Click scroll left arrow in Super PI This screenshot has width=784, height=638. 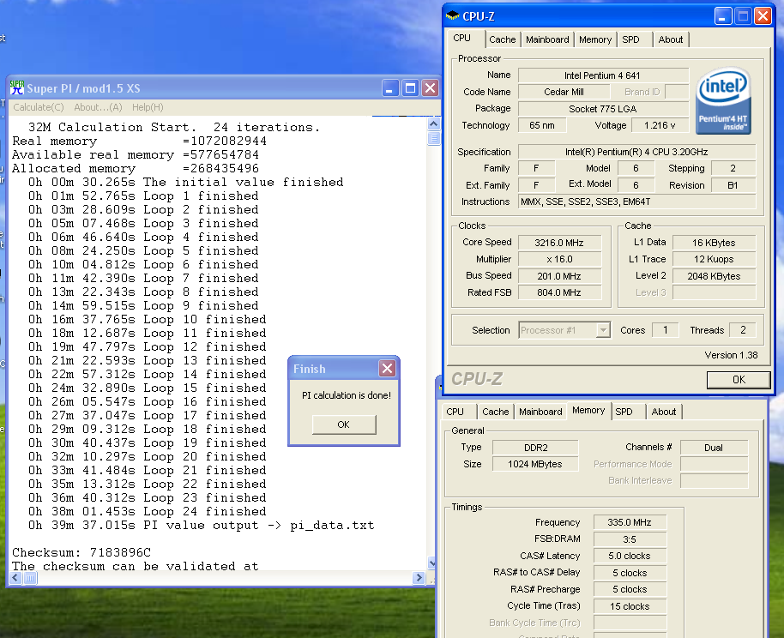tap(16, 578)
